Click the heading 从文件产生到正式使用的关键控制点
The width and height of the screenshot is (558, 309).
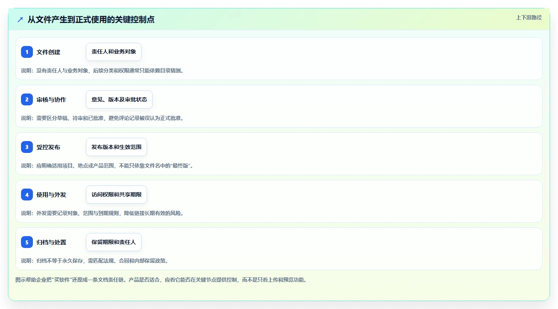tap(91, 19)
